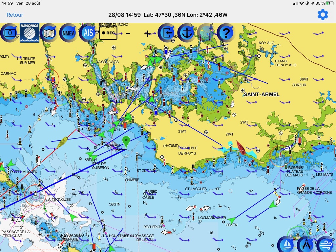Click the CARNAC place label
336x252 pixels.
click(x=8, y=73)
